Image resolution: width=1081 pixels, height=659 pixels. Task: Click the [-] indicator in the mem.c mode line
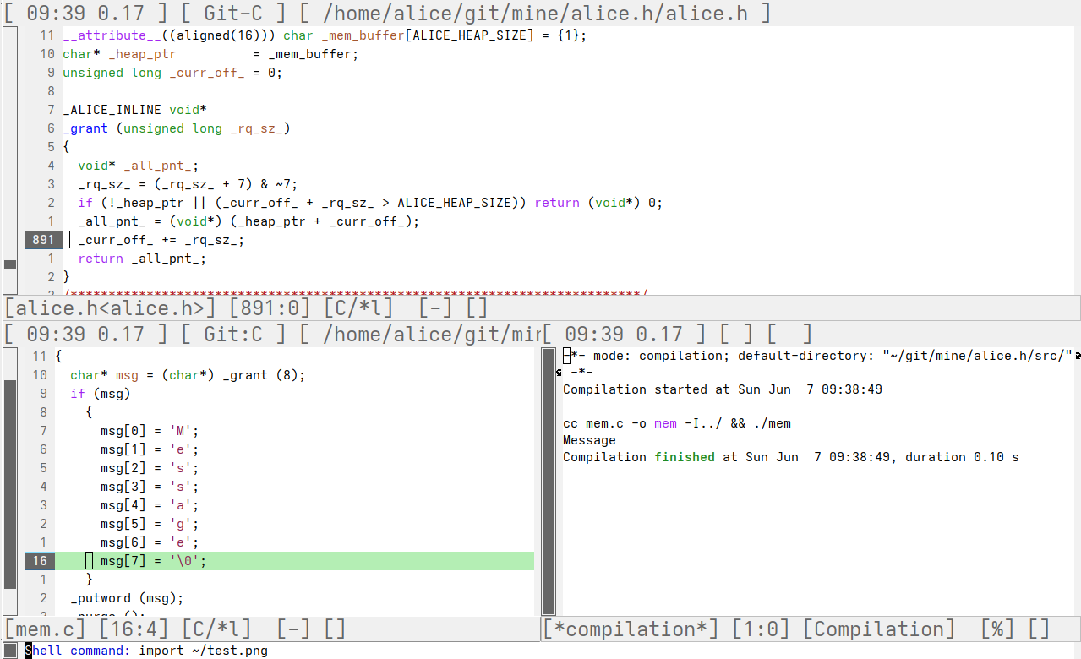[294, 629]
